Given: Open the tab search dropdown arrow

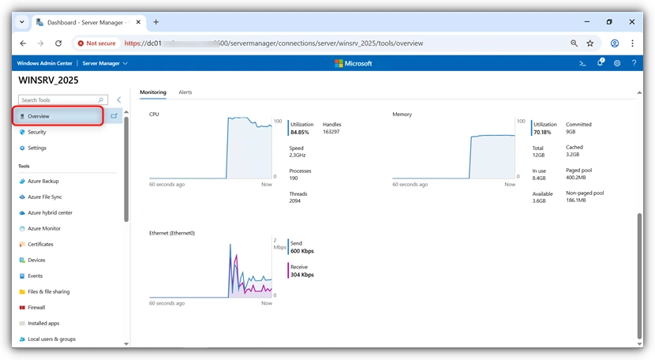Looking at the screenshot, I should pos(22,22).
